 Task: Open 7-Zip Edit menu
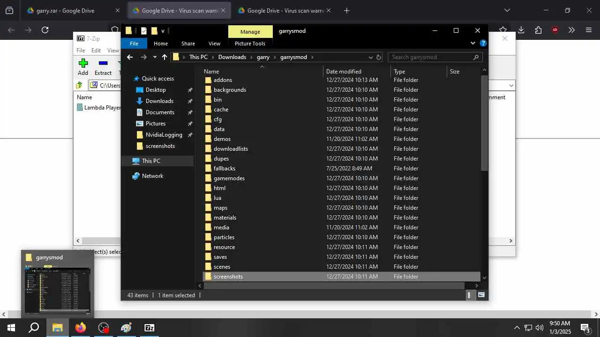point(96,51)
